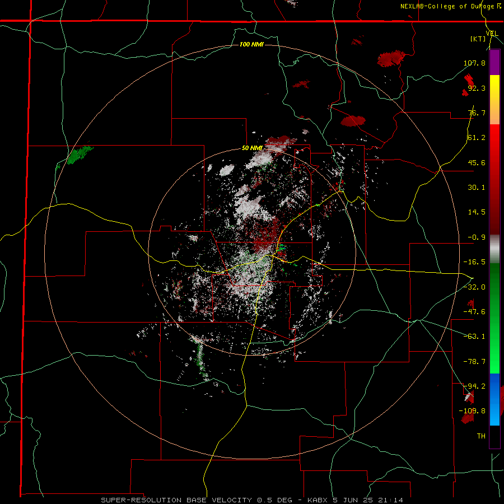504x504 pixels.
Task: Click the TH label on the scale
Action: (x=481, y=436)
